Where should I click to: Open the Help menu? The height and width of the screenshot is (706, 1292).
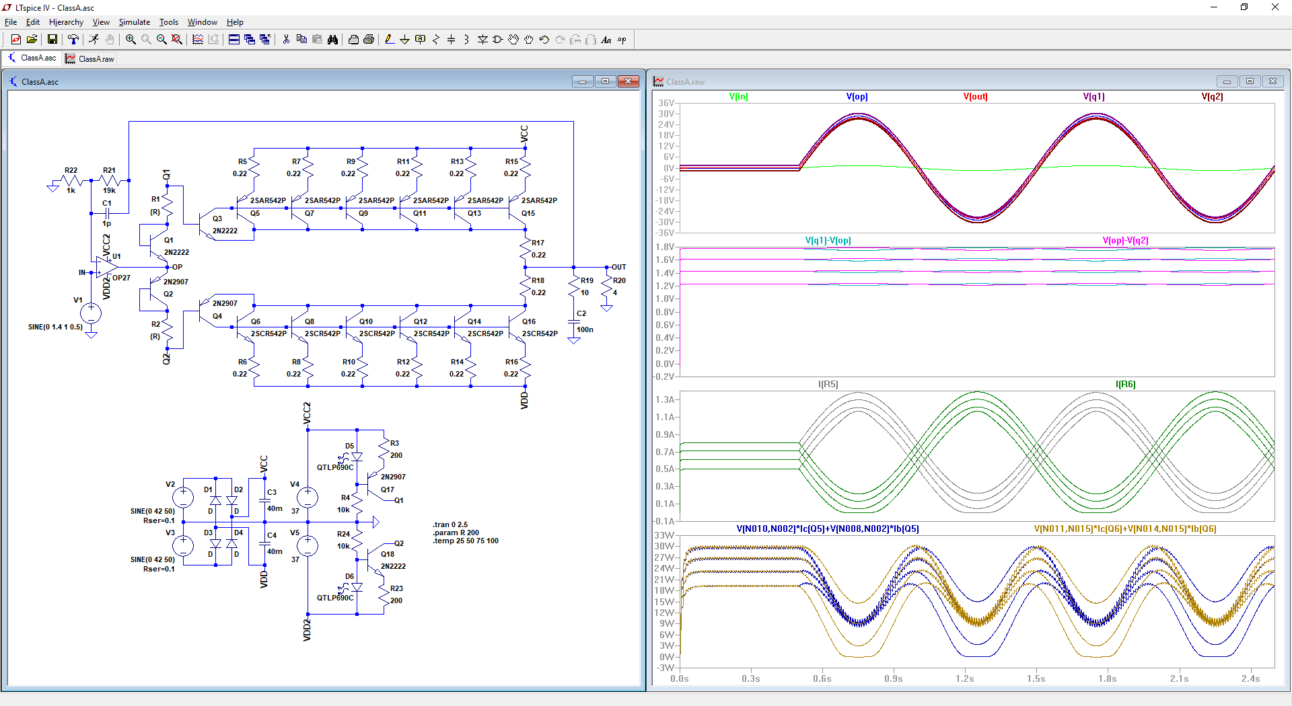[x=235, y=22]
